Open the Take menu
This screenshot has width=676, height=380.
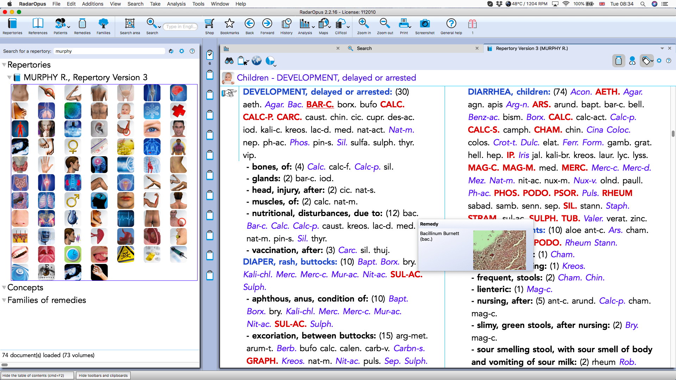(x=155, y=4)
